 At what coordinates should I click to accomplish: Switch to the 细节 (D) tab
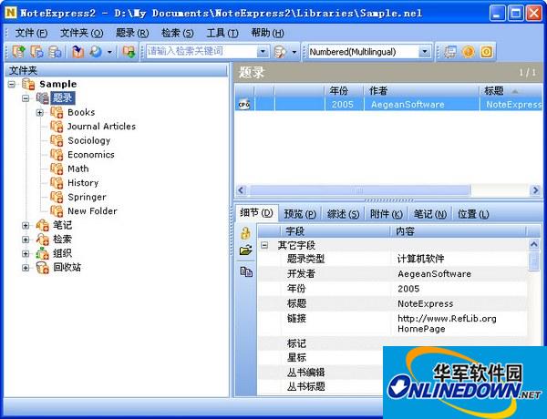coord(256,213)
